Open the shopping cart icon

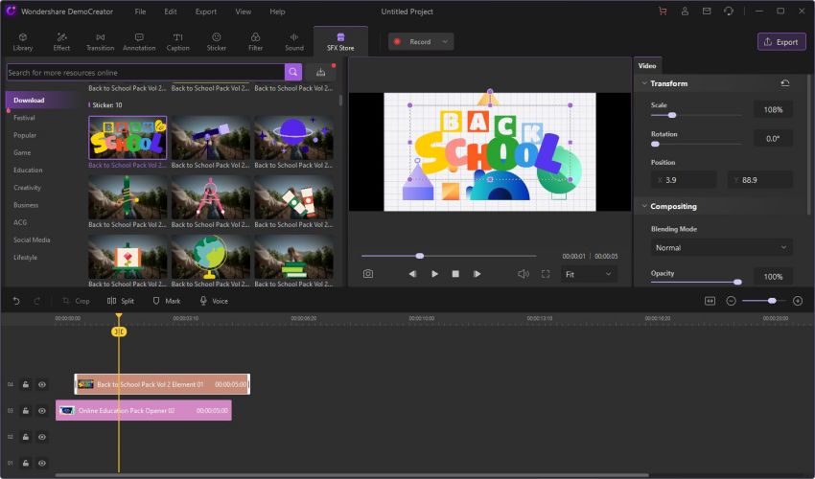[663, 11]
